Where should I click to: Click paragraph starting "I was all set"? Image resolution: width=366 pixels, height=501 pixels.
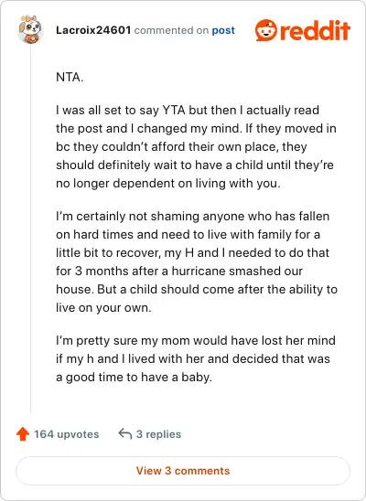[196, 146]
